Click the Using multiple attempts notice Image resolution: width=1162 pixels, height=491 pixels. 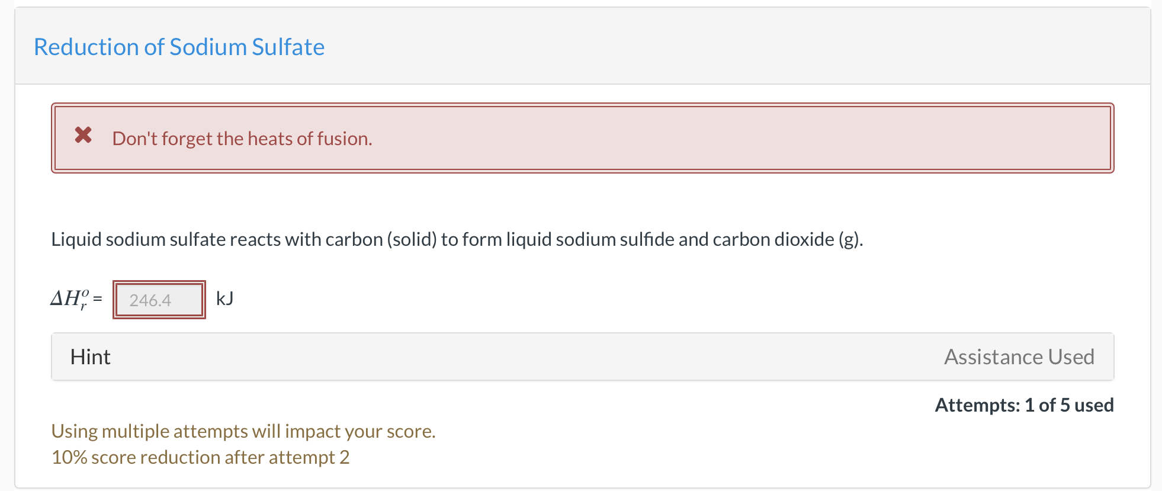click(x=243, y=431)
